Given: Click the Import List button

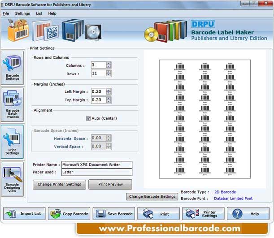Looking at the screenshot, I should (24, 213).
